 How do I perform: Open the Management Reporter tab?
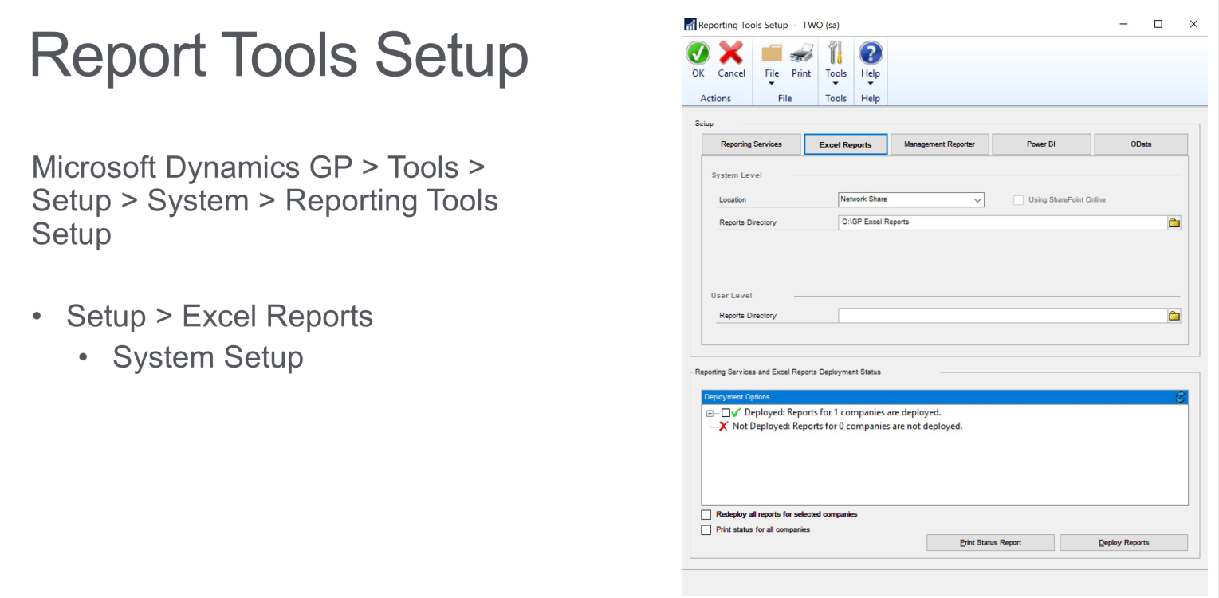[x=939, y=144]
